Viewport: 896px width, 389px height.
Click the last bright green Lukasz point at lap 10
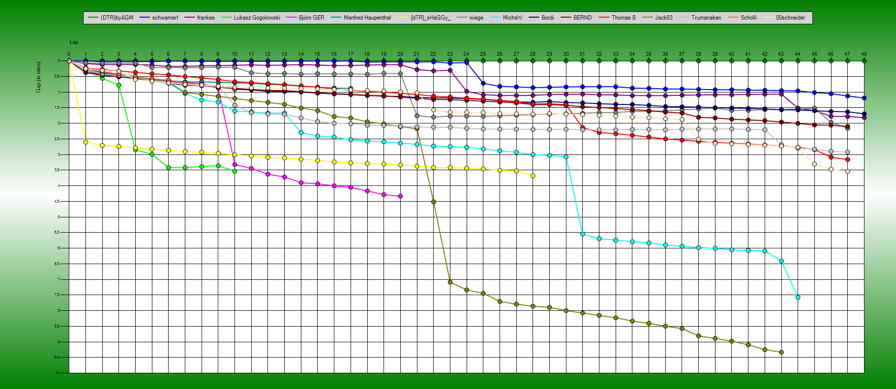235,171
